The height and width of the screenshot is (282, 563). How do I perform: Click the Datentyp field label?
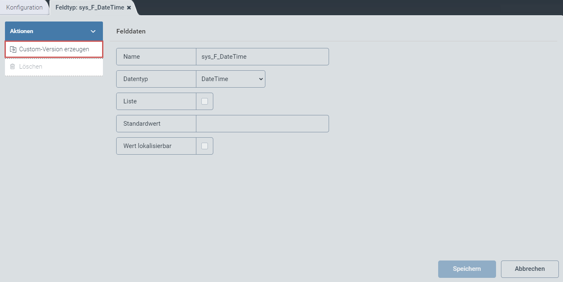coord(136,79)
